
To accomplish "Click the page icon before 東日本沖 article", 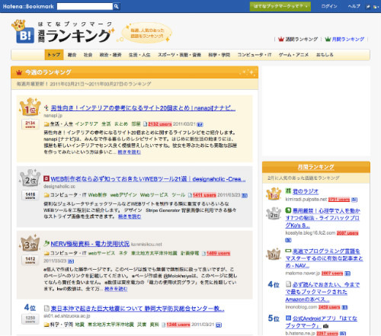I will coord(46,309).
